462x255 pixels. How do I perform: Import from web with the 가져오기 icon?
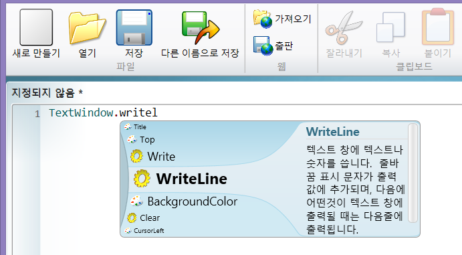click(263, 19)
